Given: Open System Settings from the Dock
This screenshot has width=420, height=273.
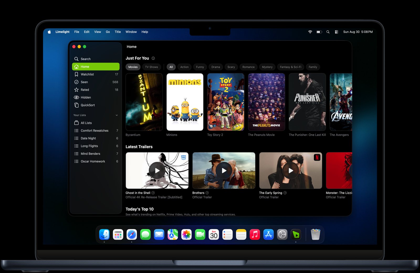Looking at the screenshot, I should tap(282, 235).
